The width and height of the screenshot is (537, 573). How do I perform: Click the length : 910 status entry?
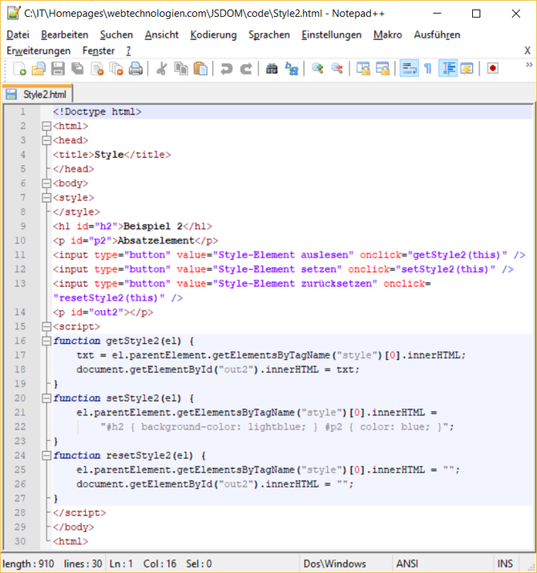(x=29, y=563)
